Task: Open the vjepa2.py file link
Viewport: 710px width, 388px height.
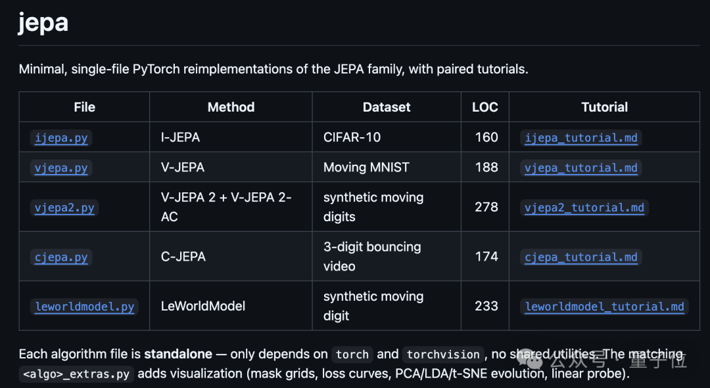Action: [x=64, y=207]
